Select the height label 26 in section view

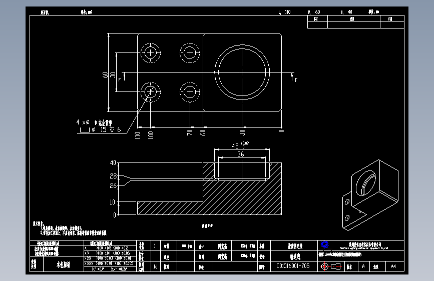113,185
